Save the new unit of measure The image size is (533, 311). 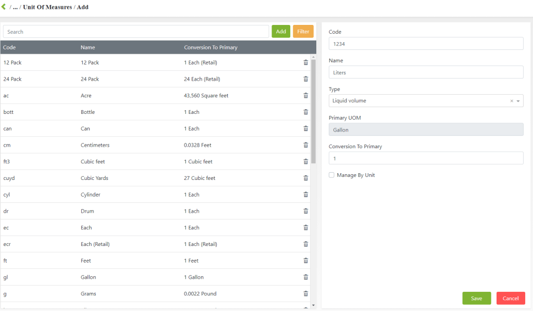tap(476, 298)
